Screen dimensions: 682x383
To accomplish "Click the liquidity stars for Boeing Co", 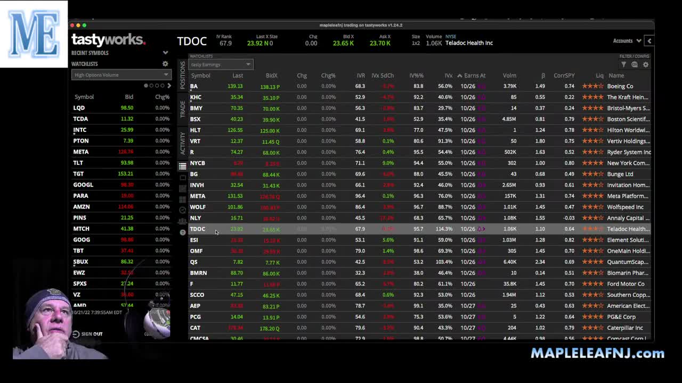I will click(592, 86).
